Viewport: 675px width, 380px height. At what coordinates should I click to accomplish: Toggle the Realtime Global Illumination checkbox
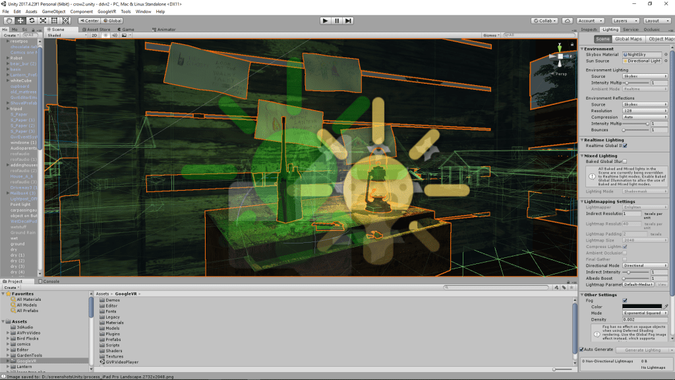pyautogui.click(x=625, y=146)
